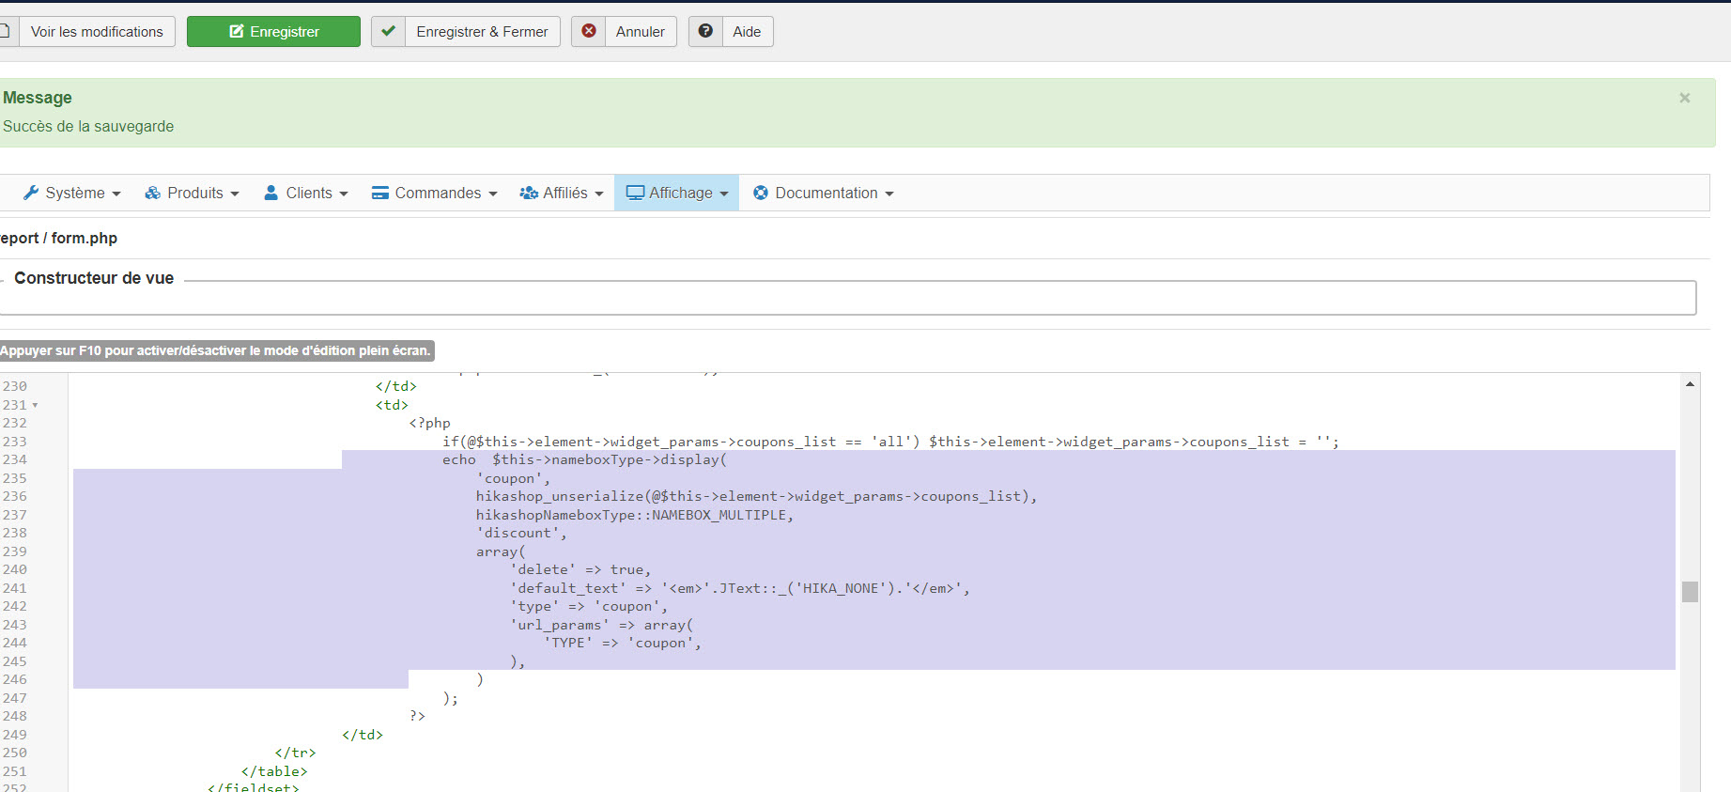Click the code editor vertical scrollbar thumb
The height and width of the screenshot is (792, 1731).
(1690, 591)
